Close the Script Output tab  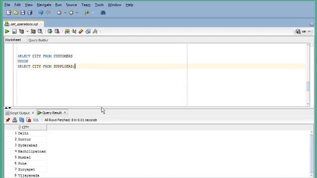[x=33, y=113]
